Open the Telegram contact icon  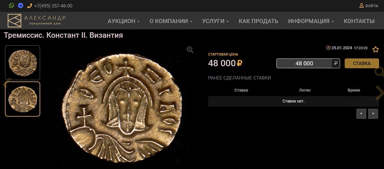tap(21, 5)
